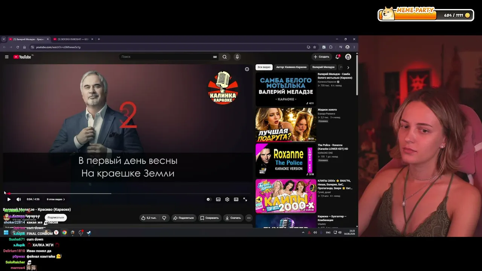Like the video with 5,2 тыс. likes

coord(149,218)
